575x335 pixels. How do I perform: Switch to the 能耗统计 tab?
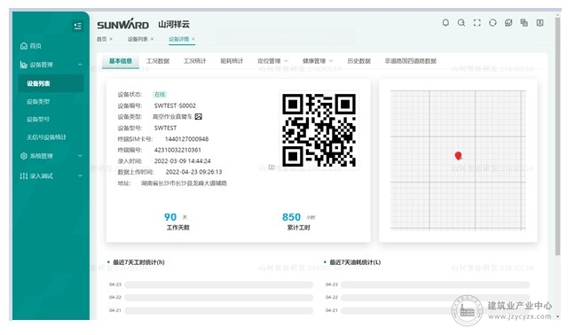point(232,61)
